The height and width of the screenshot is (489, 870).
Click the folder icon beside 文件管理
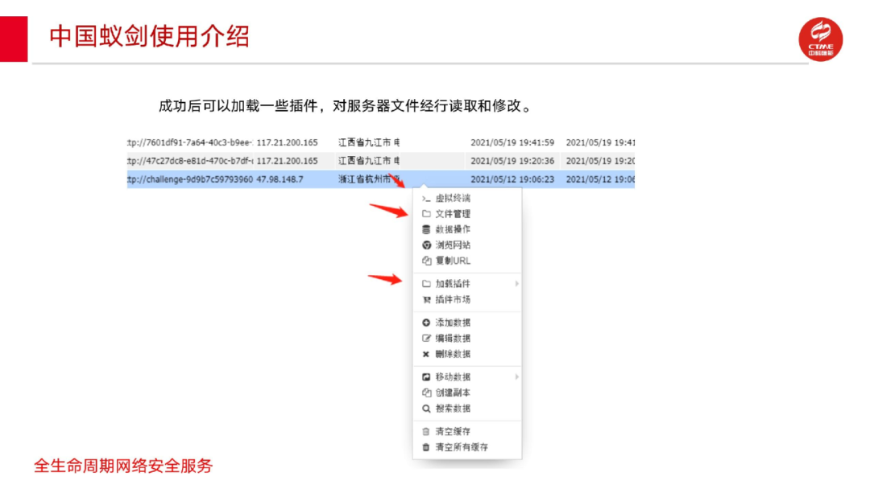point(426,214)
